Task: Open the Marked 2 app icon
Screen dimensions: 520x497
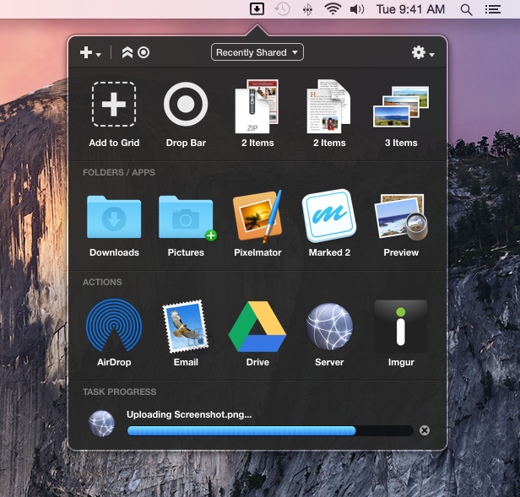Action: tap(329, 216)
